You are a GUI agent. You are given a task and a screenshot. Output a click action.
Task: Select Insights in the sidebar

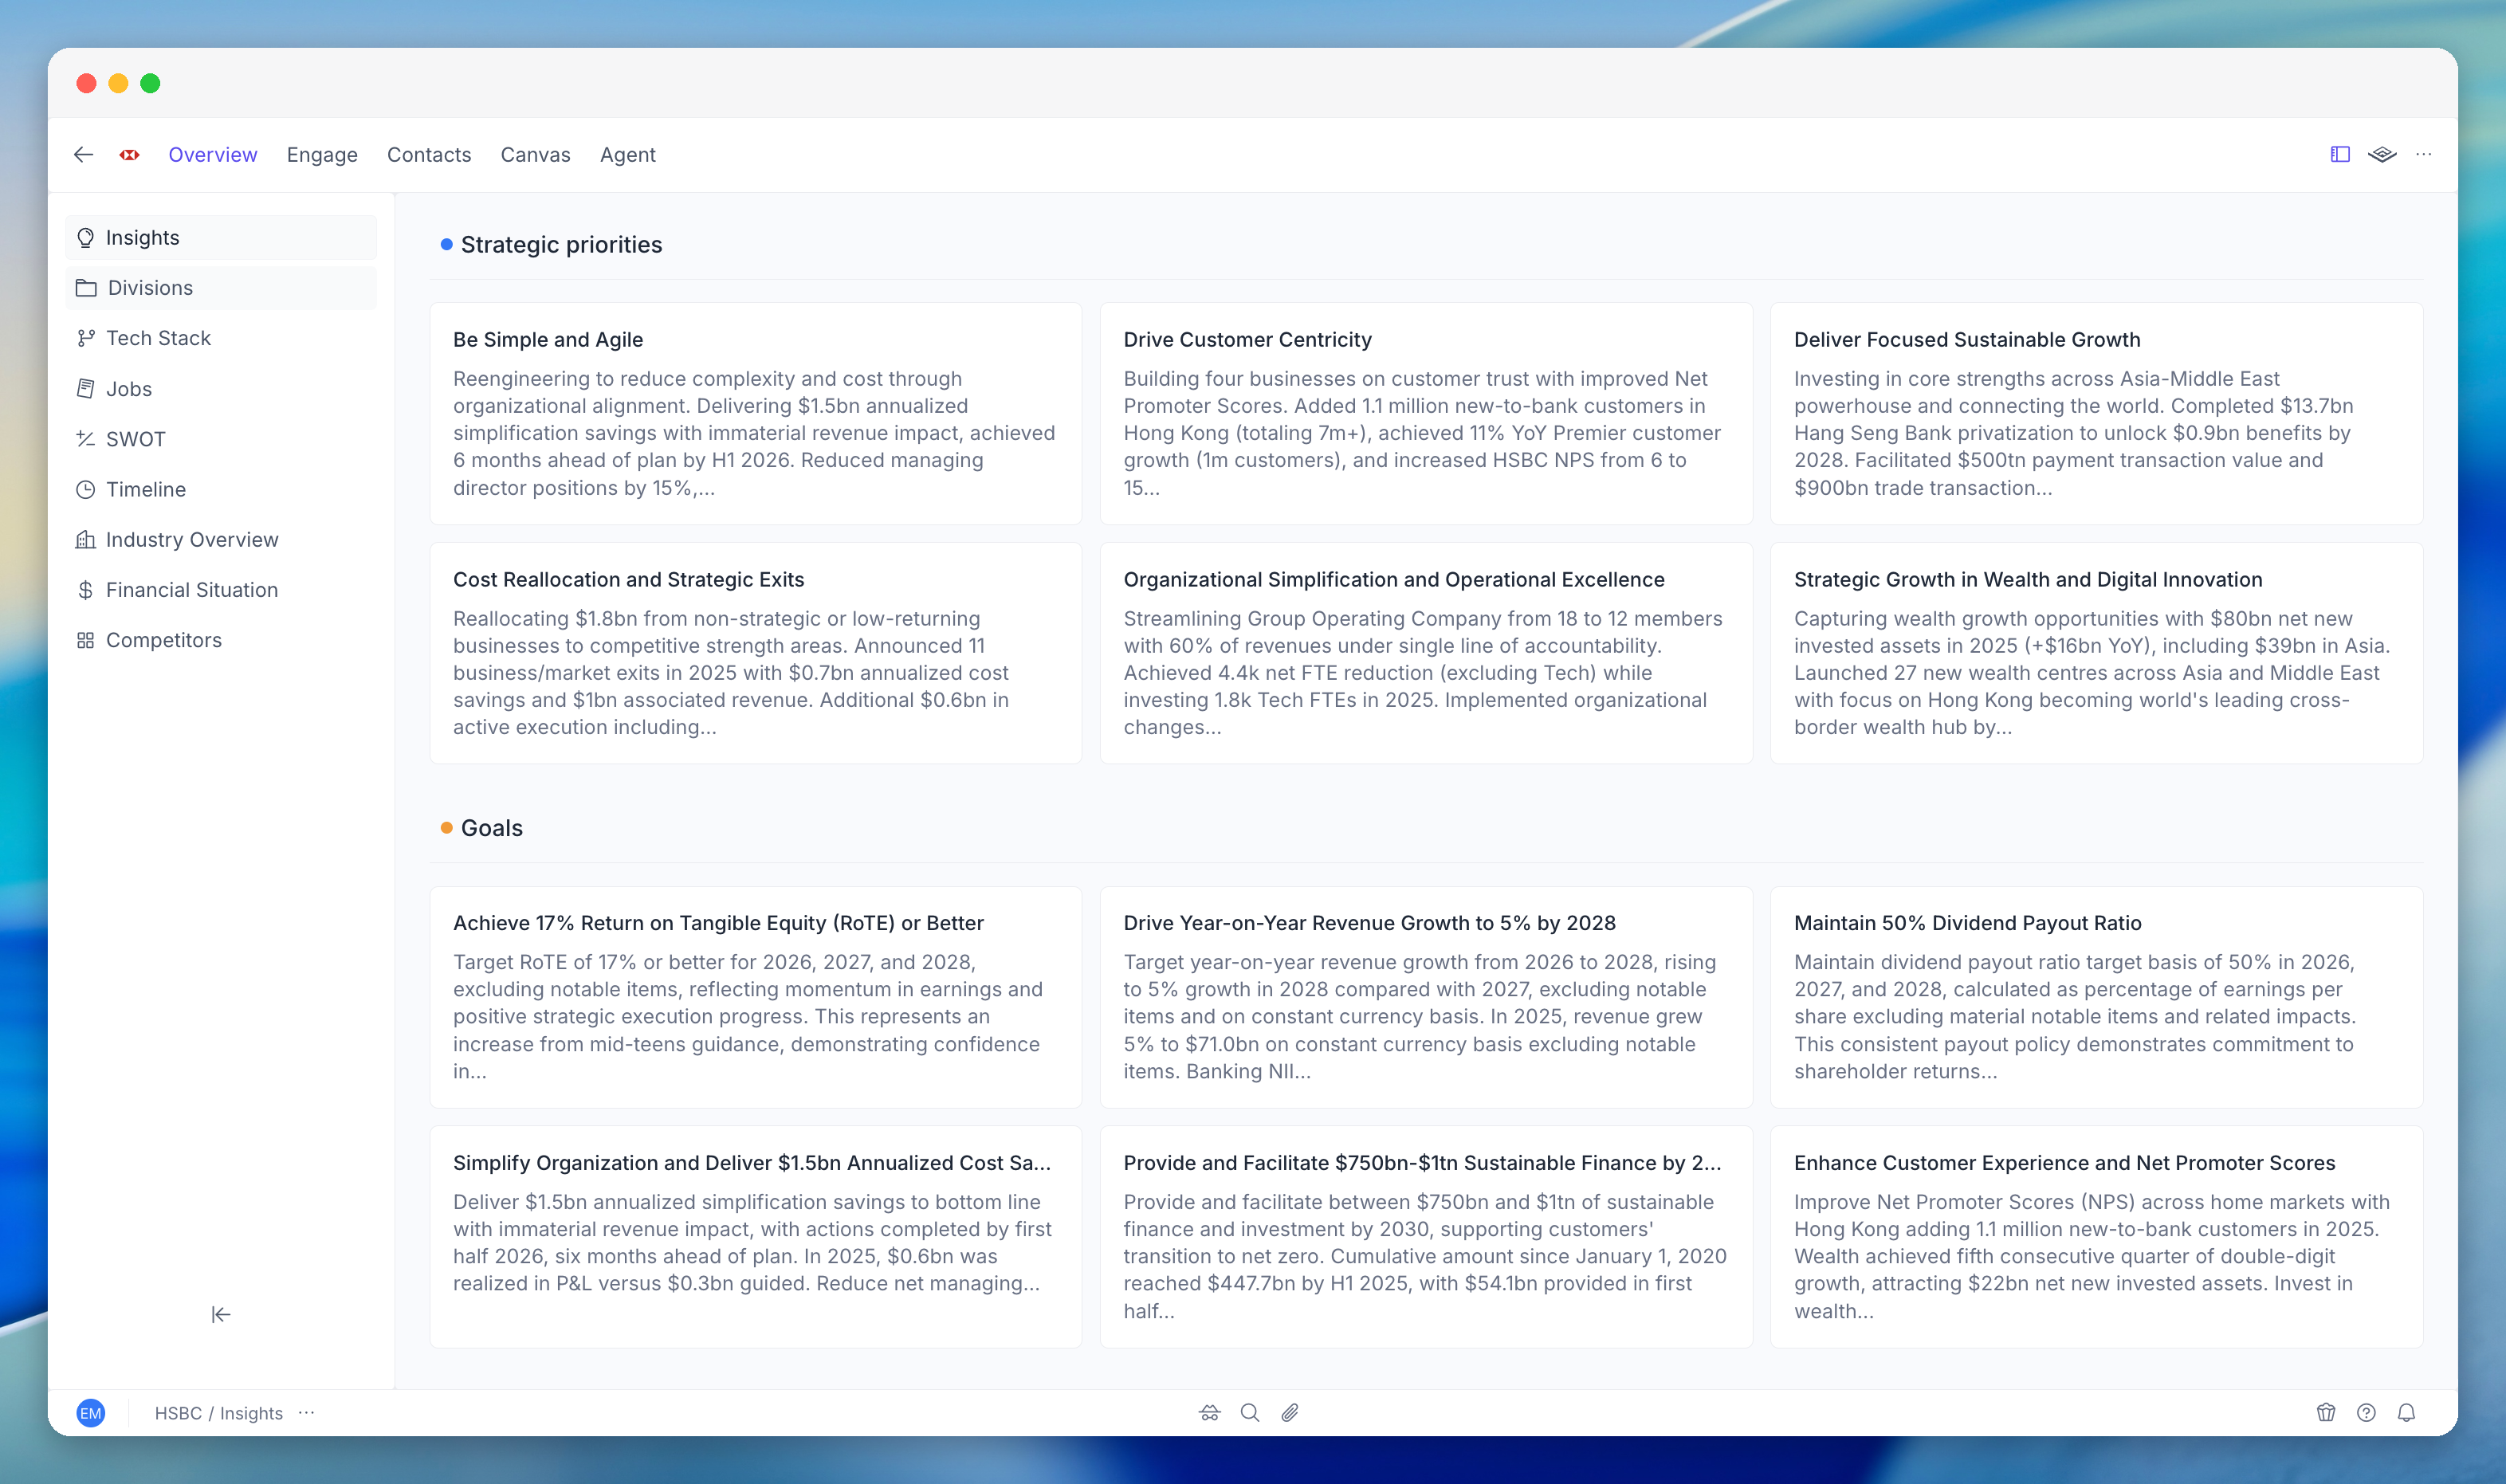pyautogui.click(x=221, y=237)
